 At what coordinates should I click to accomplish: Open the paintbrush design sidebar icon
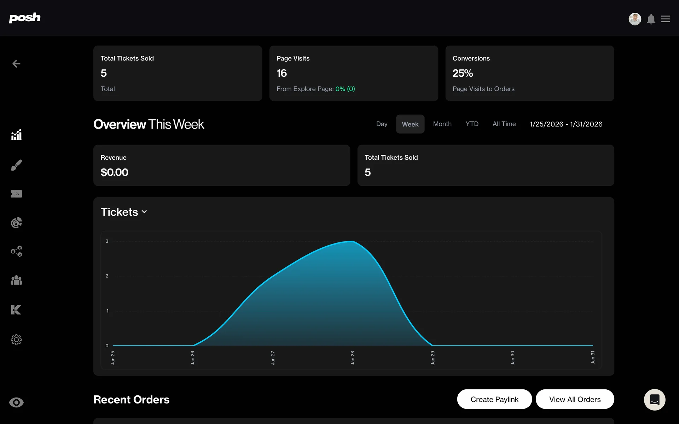pos(16,165)
